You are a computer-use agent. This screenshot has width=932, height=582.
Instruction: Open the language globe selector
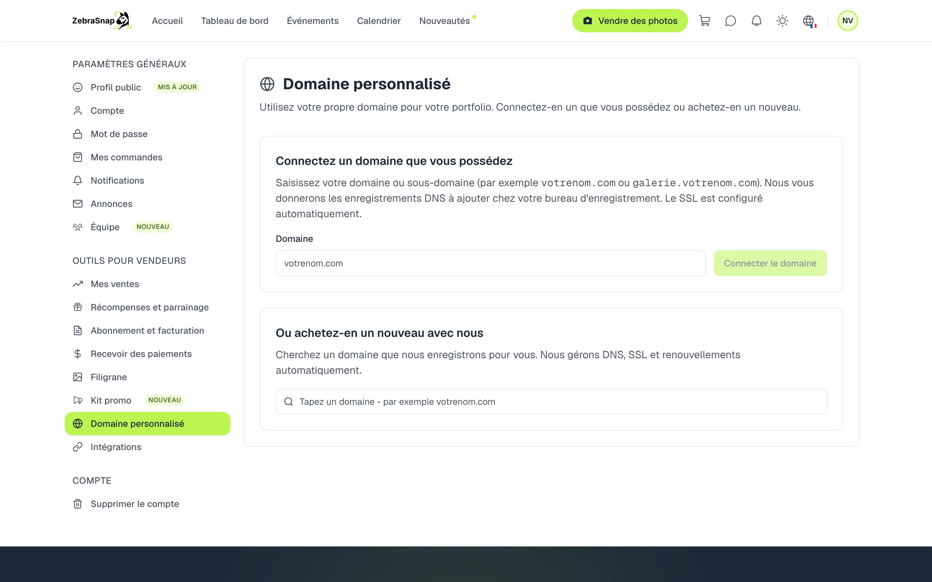tap(809, 21)
